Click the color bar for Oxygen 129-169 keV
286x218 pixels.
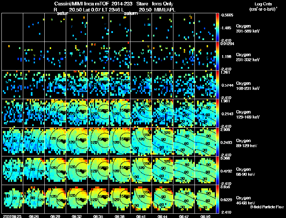click(217, 113)
